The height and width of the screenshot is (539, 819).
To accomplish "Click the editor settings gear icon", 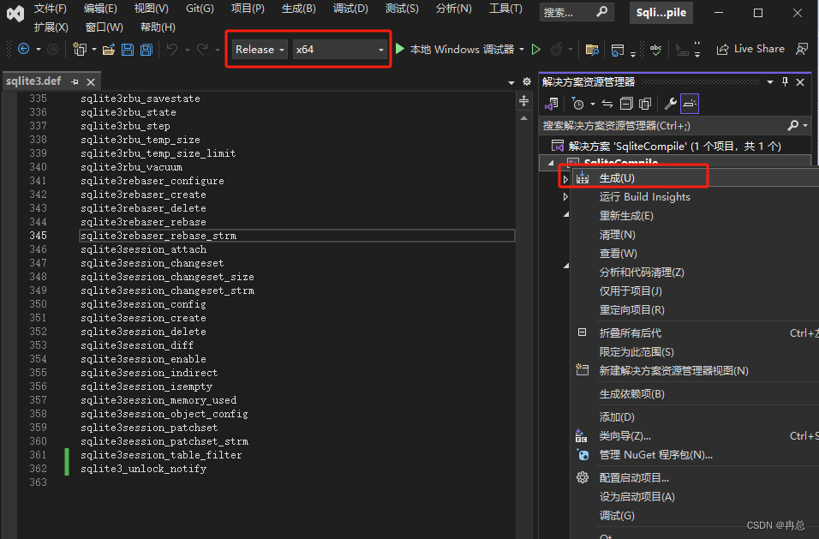I will [x=527, y=81].
